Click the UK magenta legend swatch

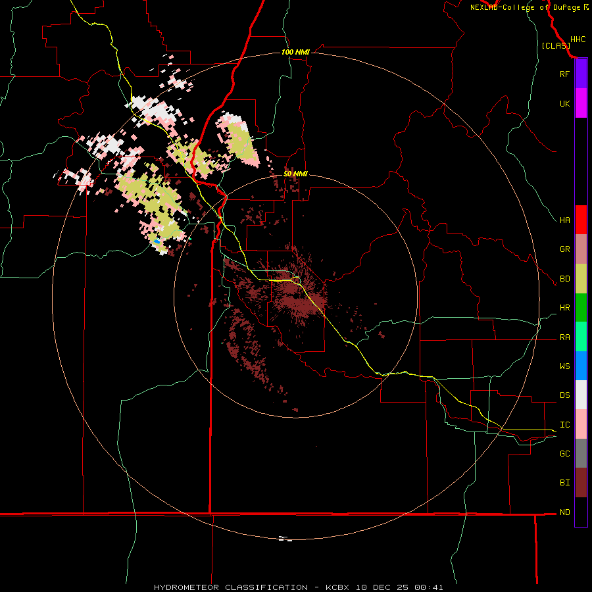coord(581,103)
